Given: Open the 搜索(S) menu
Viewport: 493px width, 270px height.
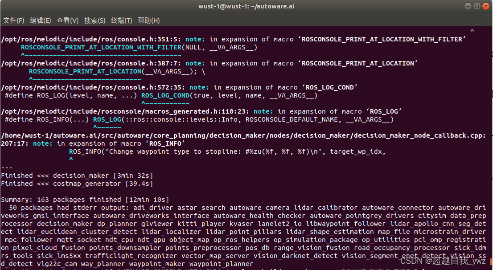Looking at the screenshot, I should coord(95,20).
